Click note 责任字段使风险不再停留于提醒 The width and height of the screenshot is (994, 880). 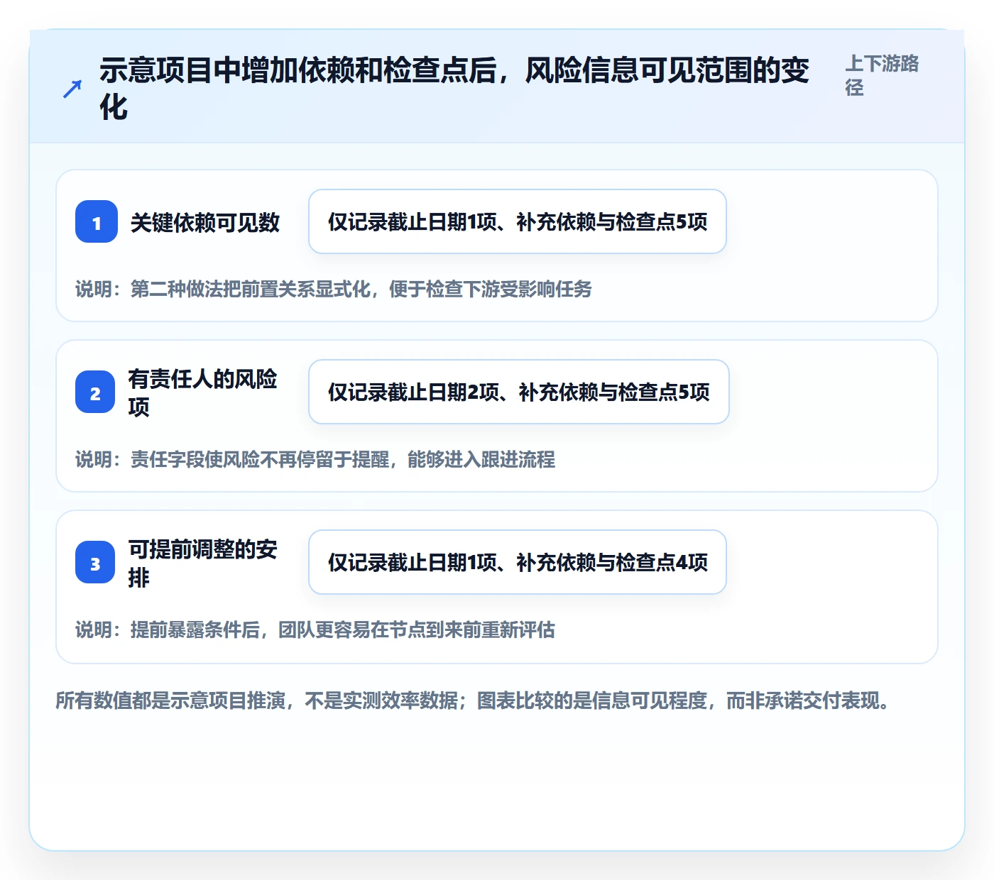315,459
